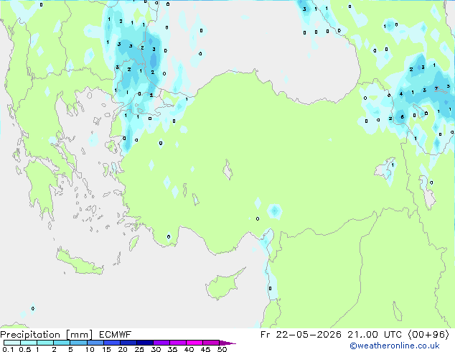
Task: Pick the 30–35 mm purple legend swatch
Action: (161, 343)
